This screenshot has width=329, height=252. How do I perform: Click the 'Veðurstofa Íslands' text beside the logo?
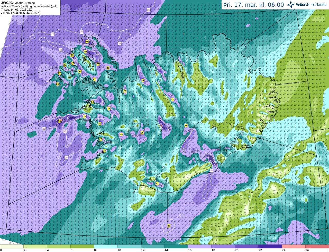point(311,5)
